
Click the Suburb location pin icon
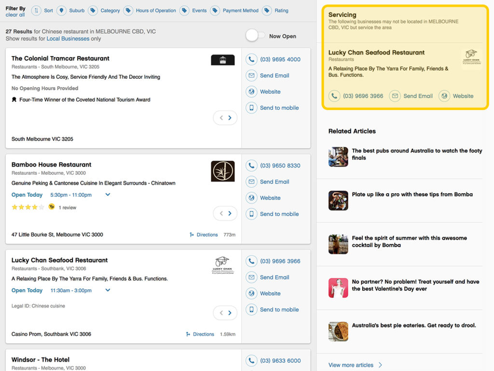(x=61, y=11)
